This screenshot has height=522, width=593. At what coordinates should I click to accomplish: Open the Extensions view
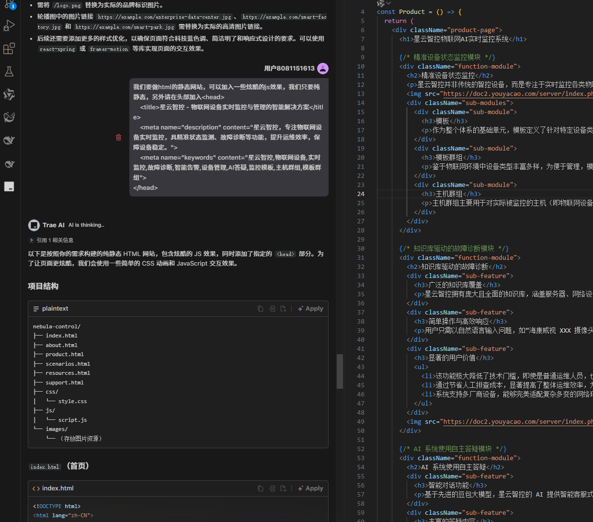(x=9, y=48)
